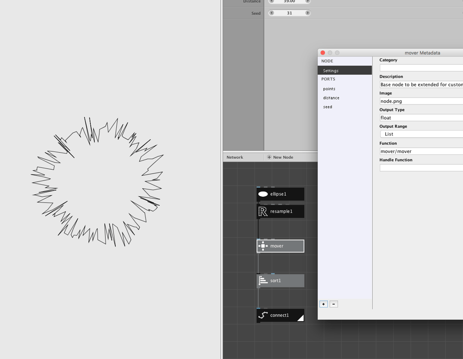
Task: Click the mover node icon
Action: (x=263, y=246)
